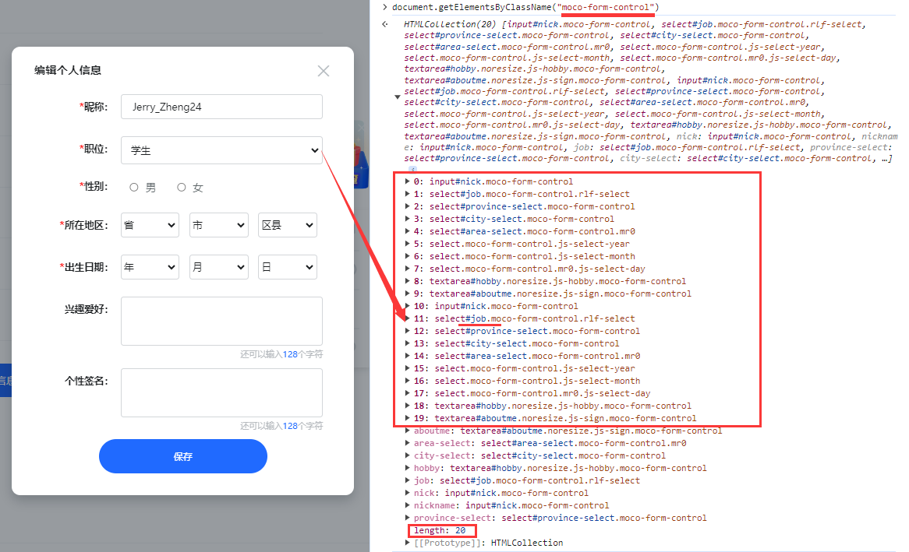This screenshot has height=552, width=909.
Task: Open the 日 birth day dropdown
Action: click(x=288, y=267)
